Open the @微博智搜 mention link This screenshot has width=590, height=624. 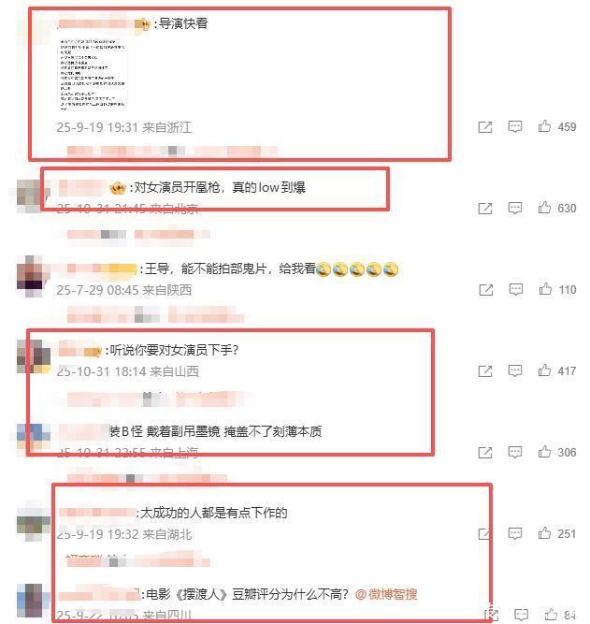click(x=386, y=595)
